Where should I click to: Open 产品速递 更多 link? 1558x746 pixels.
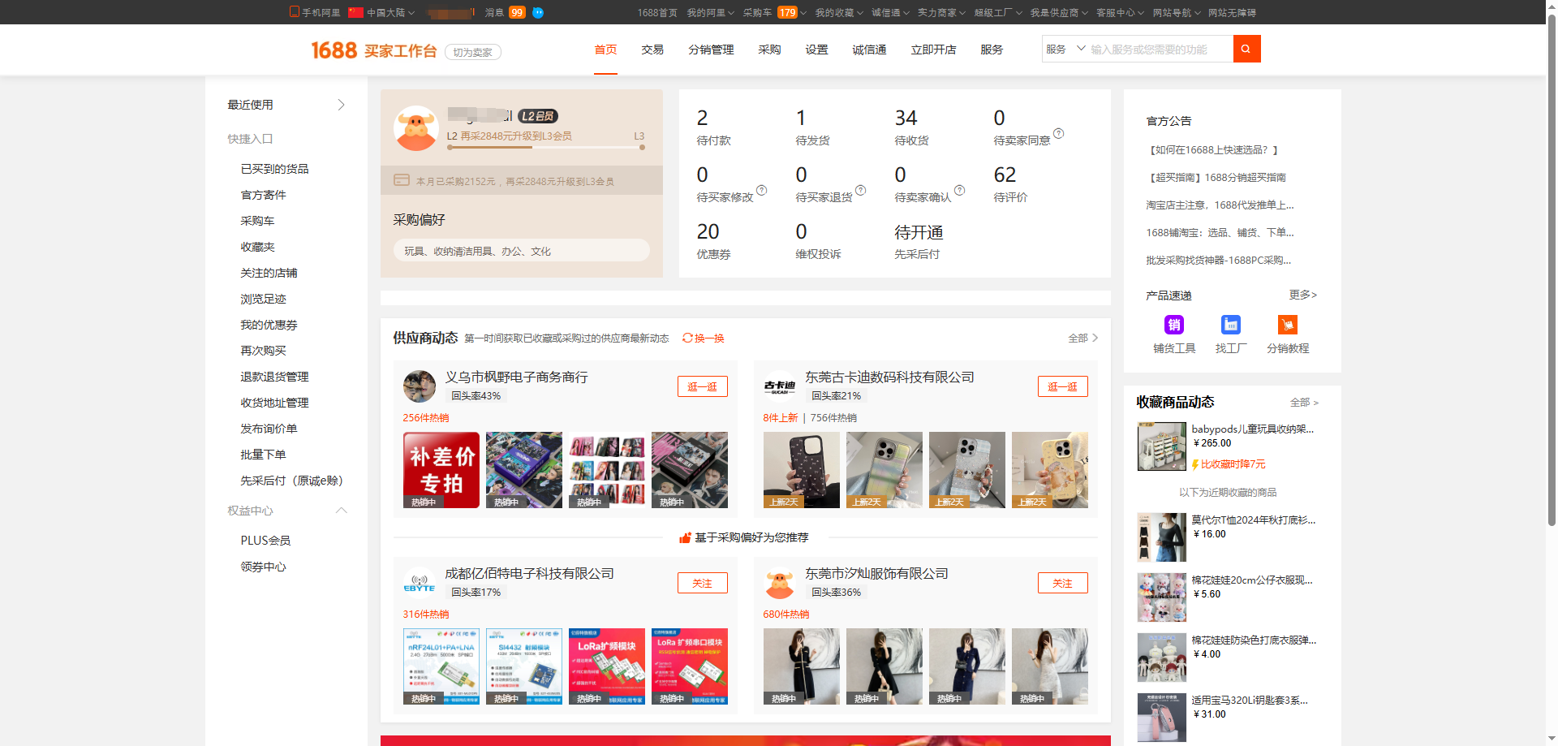point(1303,295)
